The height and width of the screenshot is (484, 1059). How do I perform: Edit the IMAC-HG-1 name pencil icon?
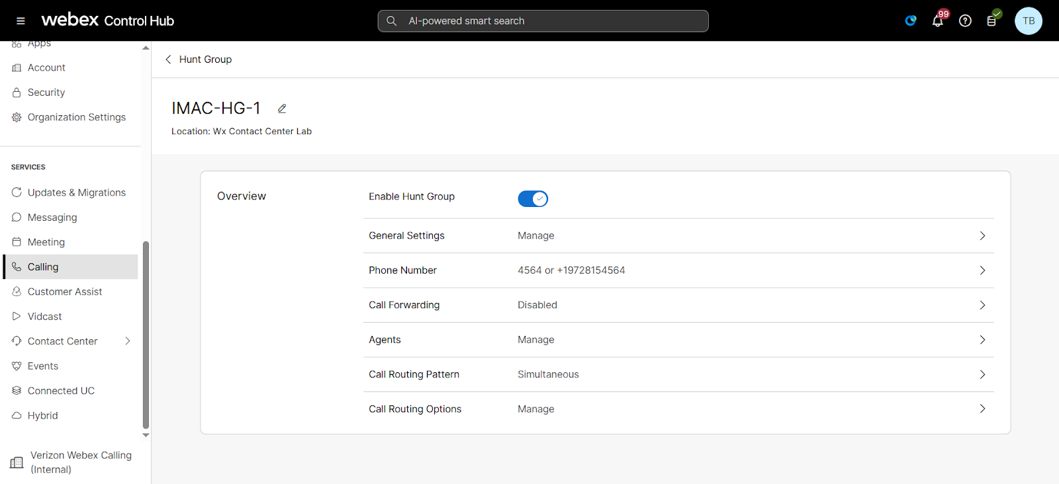[x=282, y=108]
